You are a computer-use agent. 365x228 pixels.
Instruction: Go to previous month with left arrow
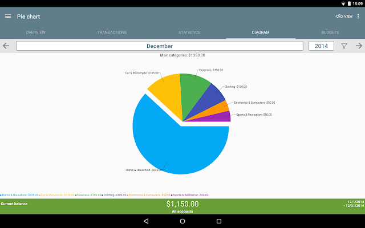click(6, 46)
